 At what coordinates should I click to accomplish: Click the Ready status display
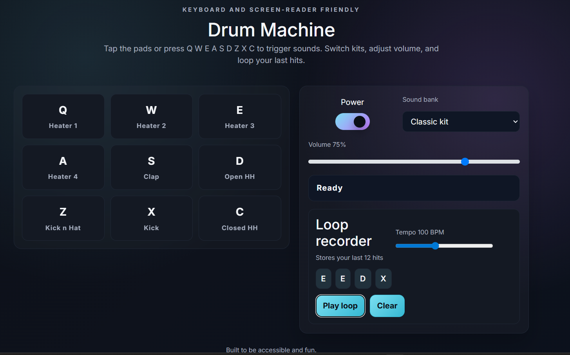tap(414, 188)
